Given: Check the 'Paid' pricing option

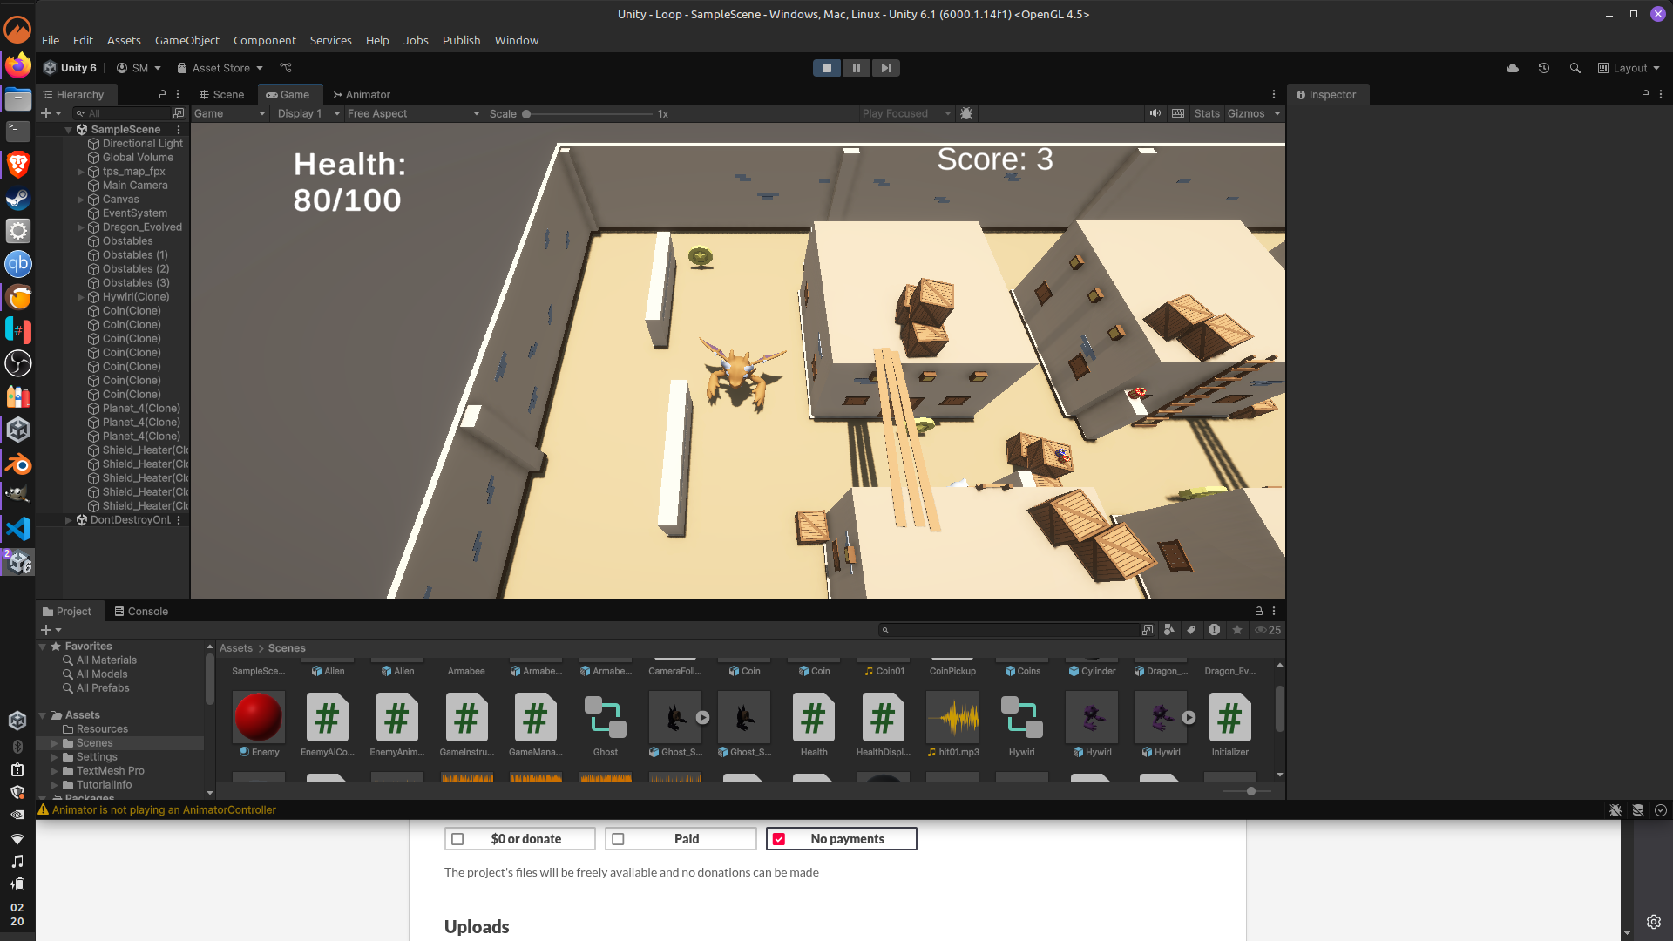Looking at the screenshot, I should [619, 839].
